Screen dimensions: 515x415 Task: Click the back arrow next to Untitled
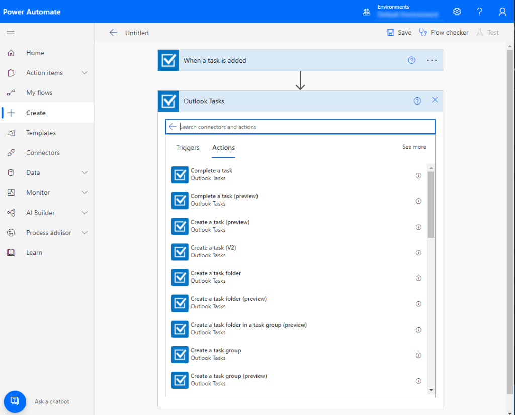click(x=114, y=32)
